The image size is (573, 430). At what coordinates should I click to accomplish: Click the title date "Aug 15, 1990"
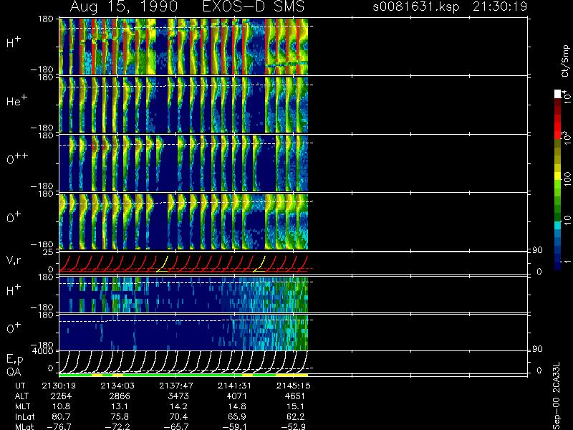click(124, 6)
